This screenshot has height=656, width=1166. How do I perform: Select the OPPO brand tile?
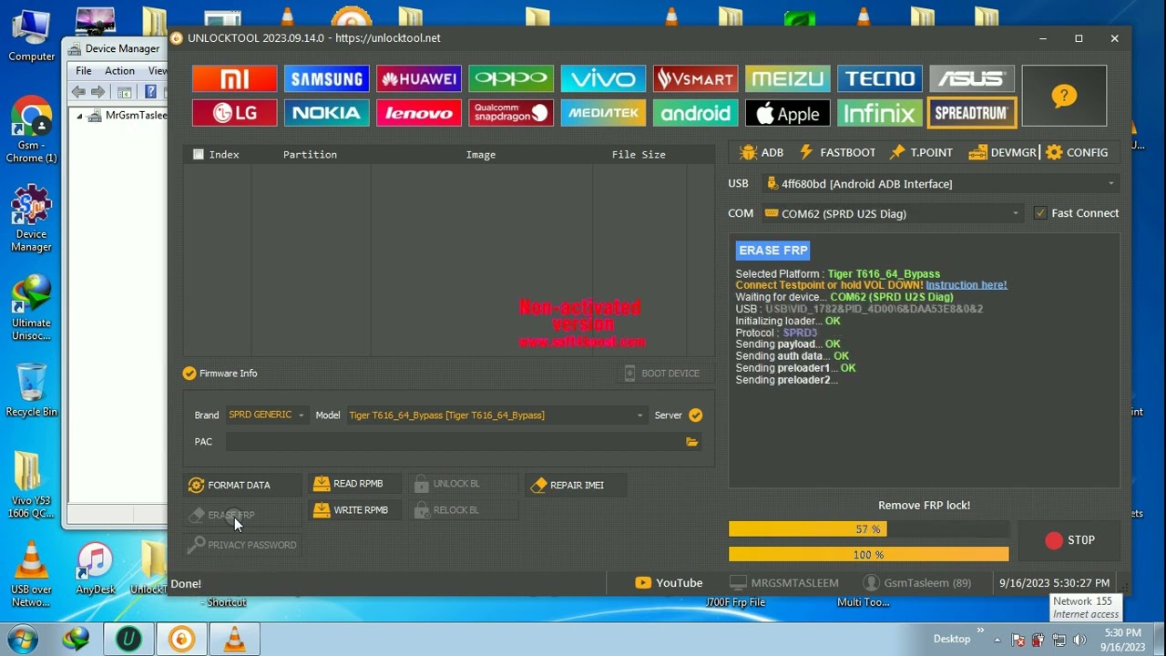[x=510, y=79]
